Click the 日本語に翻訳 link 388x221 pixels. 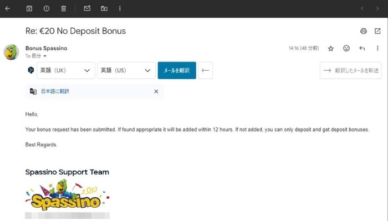pyautogui.click(x=55, y=91)
